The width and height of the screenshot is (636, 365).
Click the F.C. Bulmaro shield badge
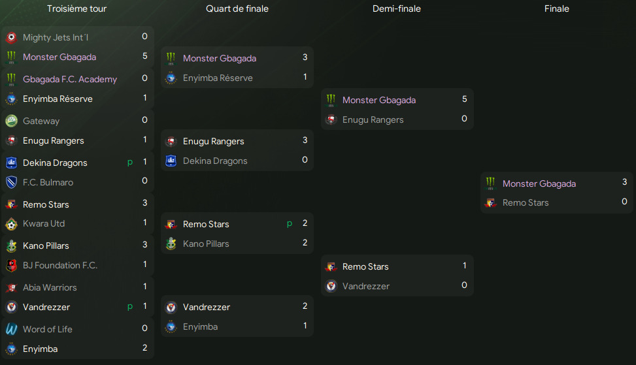tap(11, 182)
